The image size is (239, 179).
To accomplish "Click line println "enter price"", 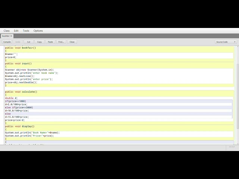I will (x=29, y=79).
